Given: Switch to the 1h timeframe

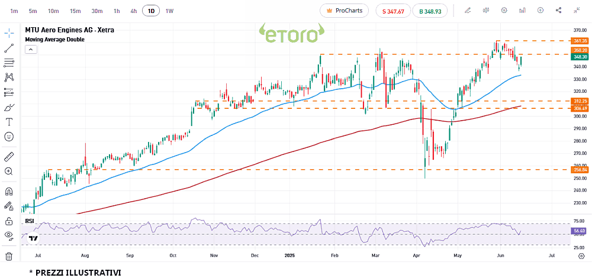Looking at the screenshot, I should [x=117, y=11].
